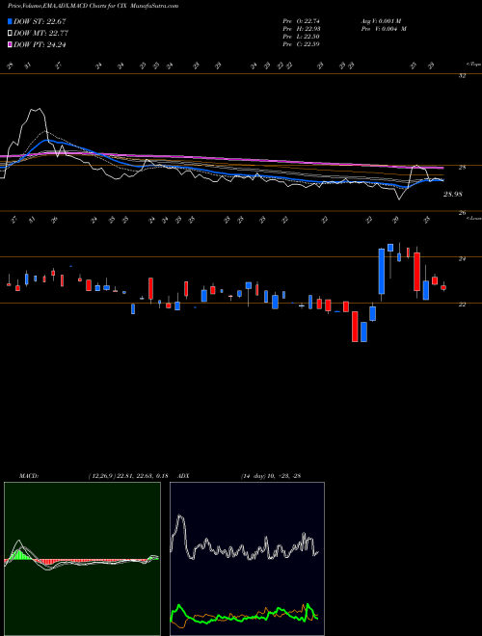Click the 'ADX' panel title
Viewport: 482px width, 636px height.
click(x=184, y=476)
